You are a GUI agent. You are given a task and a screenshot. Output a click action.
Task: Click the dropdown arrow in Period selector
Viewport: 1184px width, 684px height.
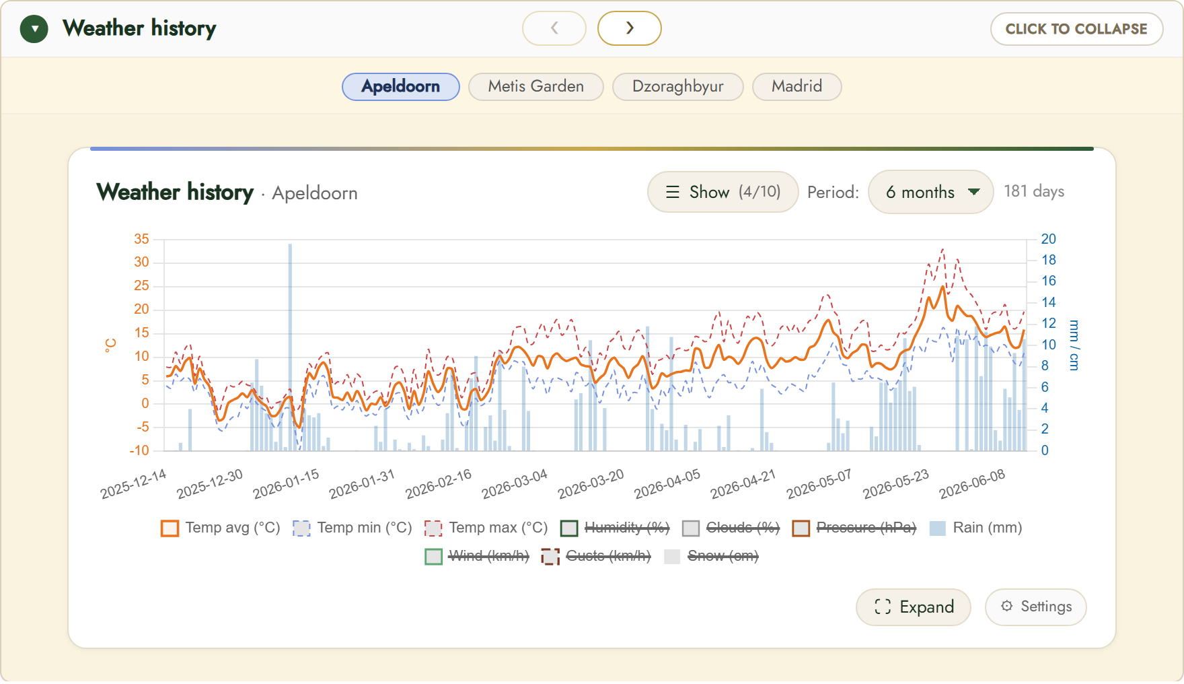coord(973,192)
